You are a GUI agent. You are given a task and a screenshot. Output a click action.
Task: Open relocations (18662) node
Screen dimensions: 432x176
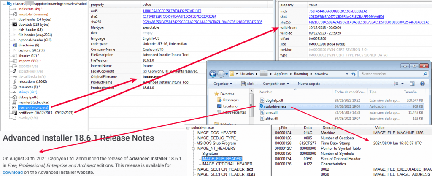[32, 81]
